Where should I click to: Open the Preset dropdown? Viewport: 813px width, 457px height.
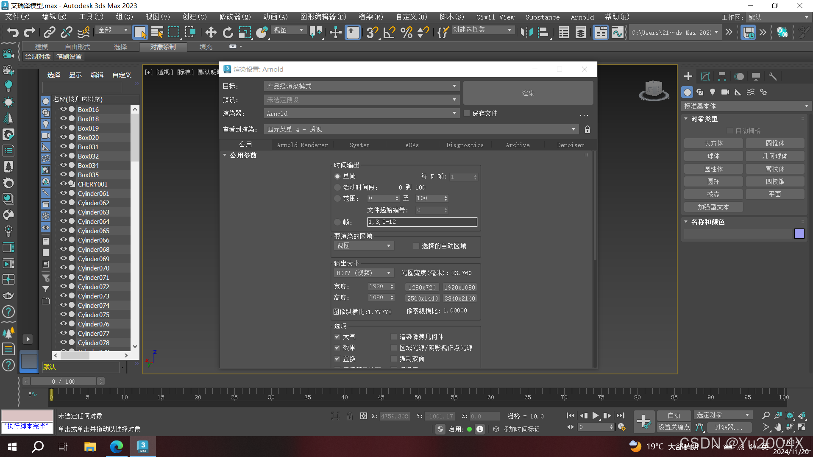pyautogui.click(x=361, y=100)
